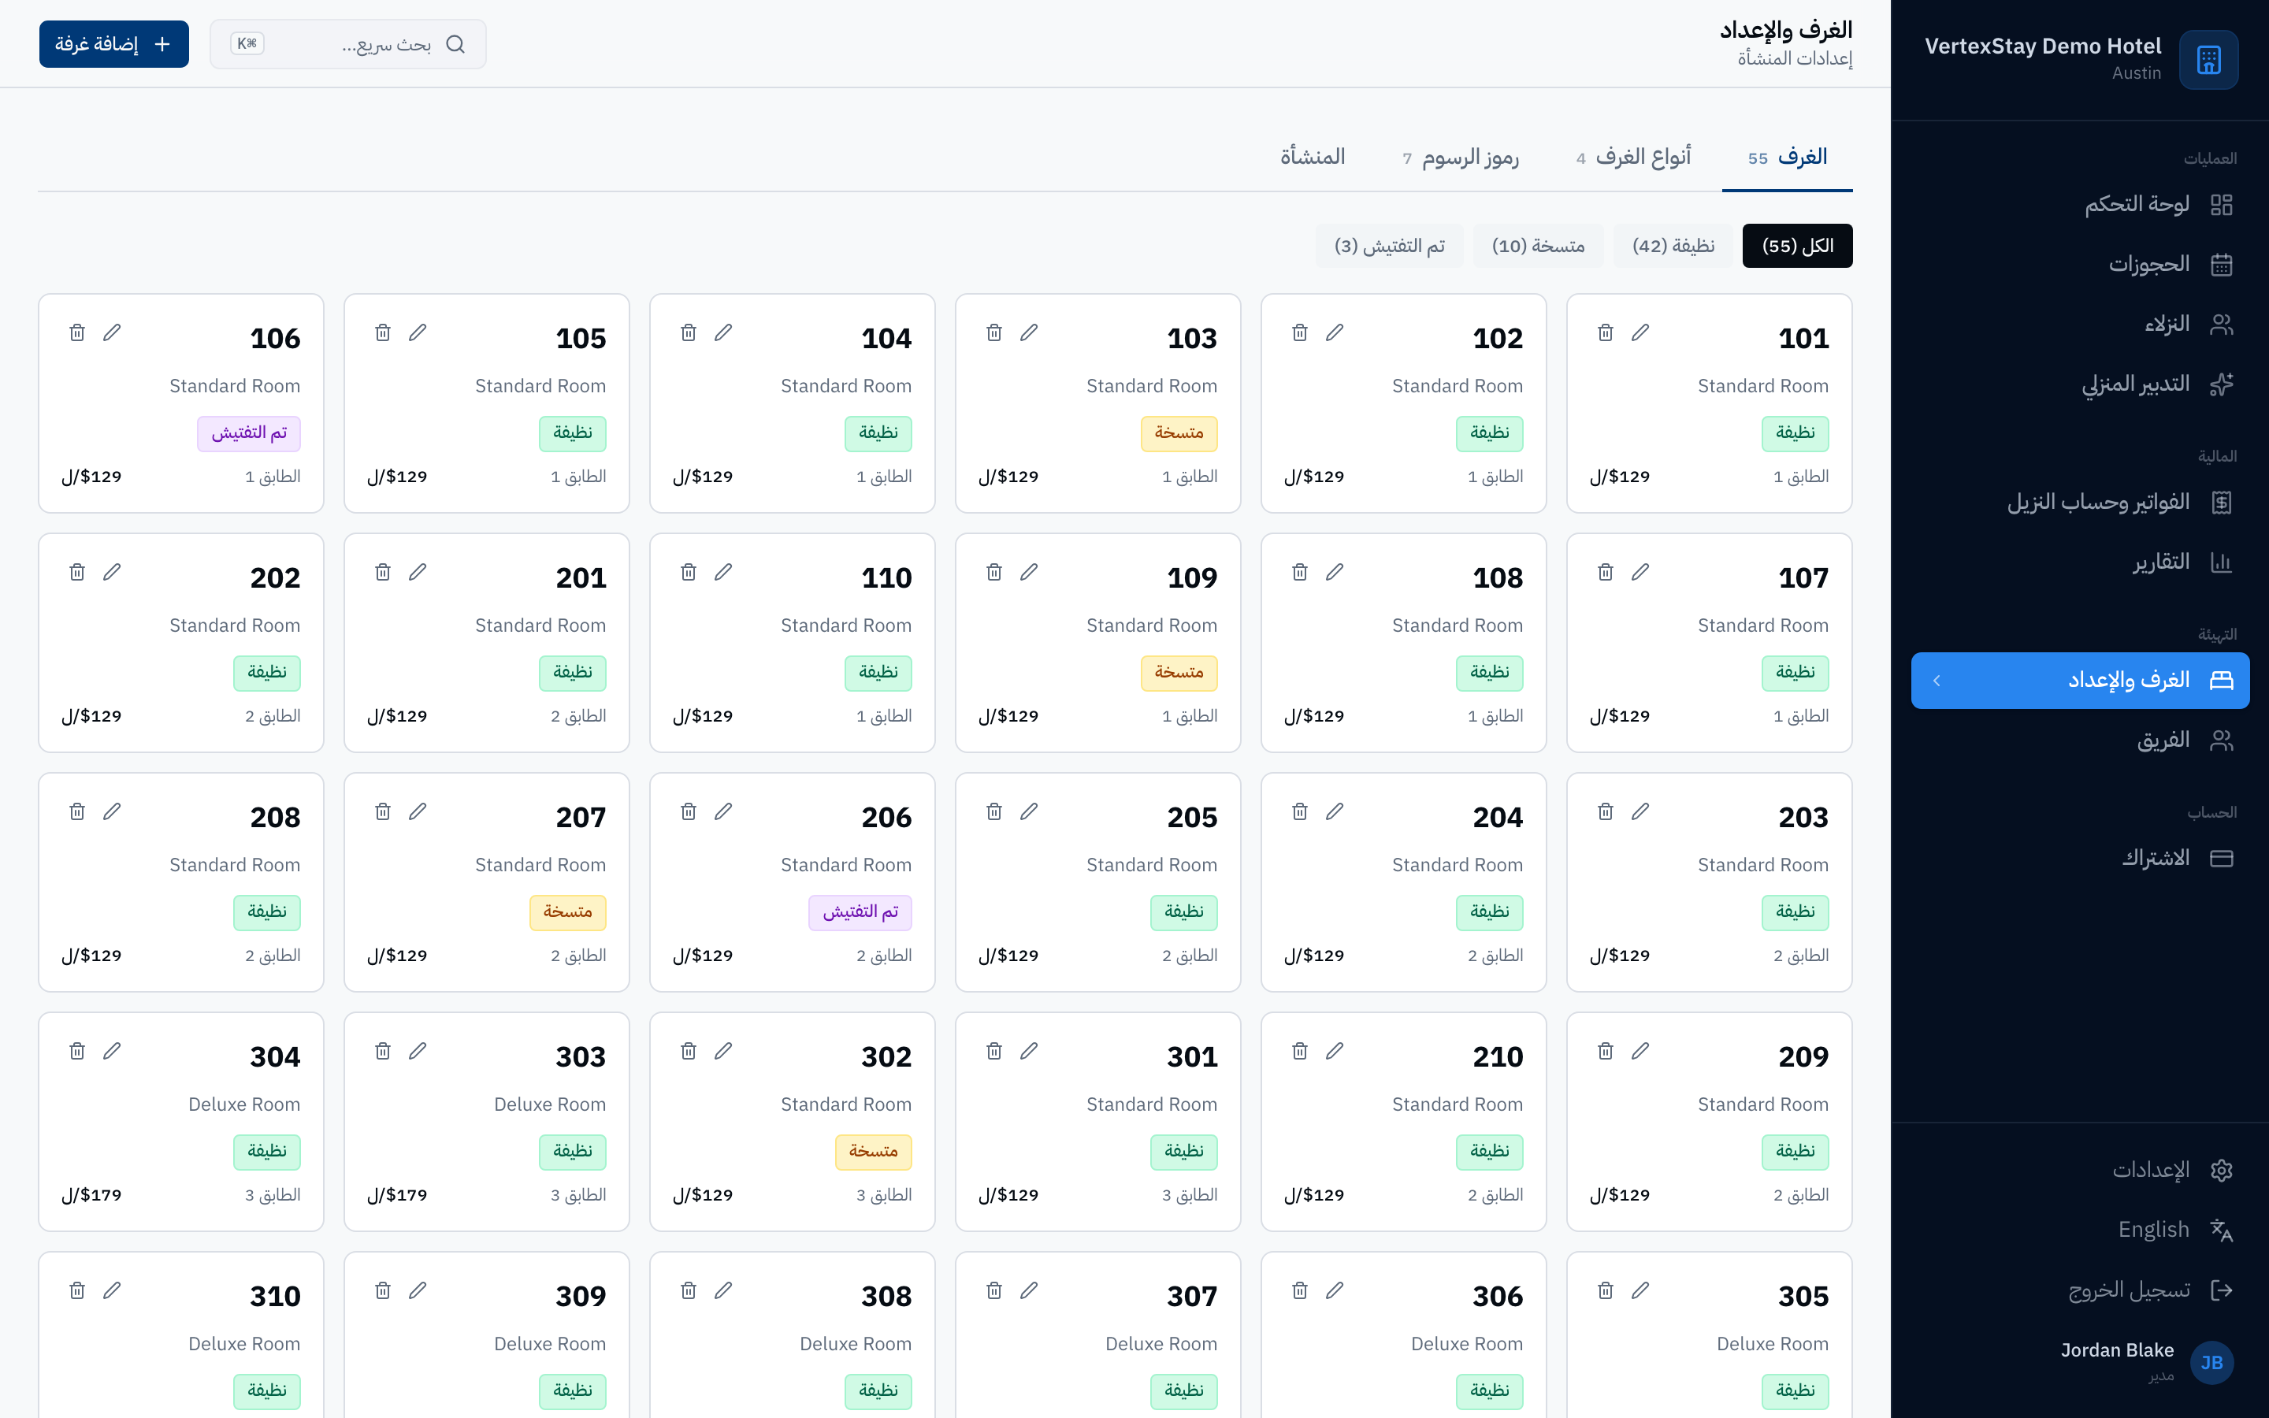Open التقارير reports page
The image size is (2269, 1418).
[2080, 562]
